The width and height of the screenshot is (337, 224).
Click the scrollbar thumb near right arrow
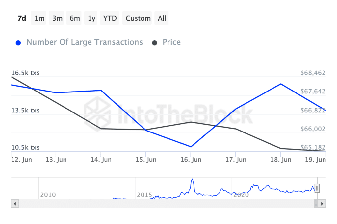coord(316,204)
